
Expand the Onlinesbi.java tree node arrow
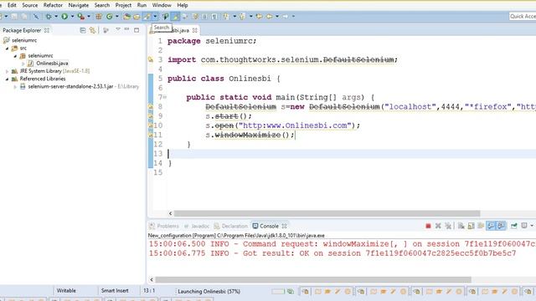pos(23,64)
